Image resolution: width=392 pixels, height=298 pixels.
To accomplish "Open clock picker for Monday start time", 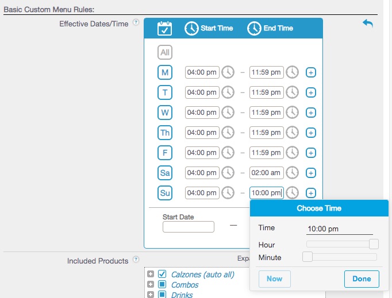I will click(x=228, y=72).
